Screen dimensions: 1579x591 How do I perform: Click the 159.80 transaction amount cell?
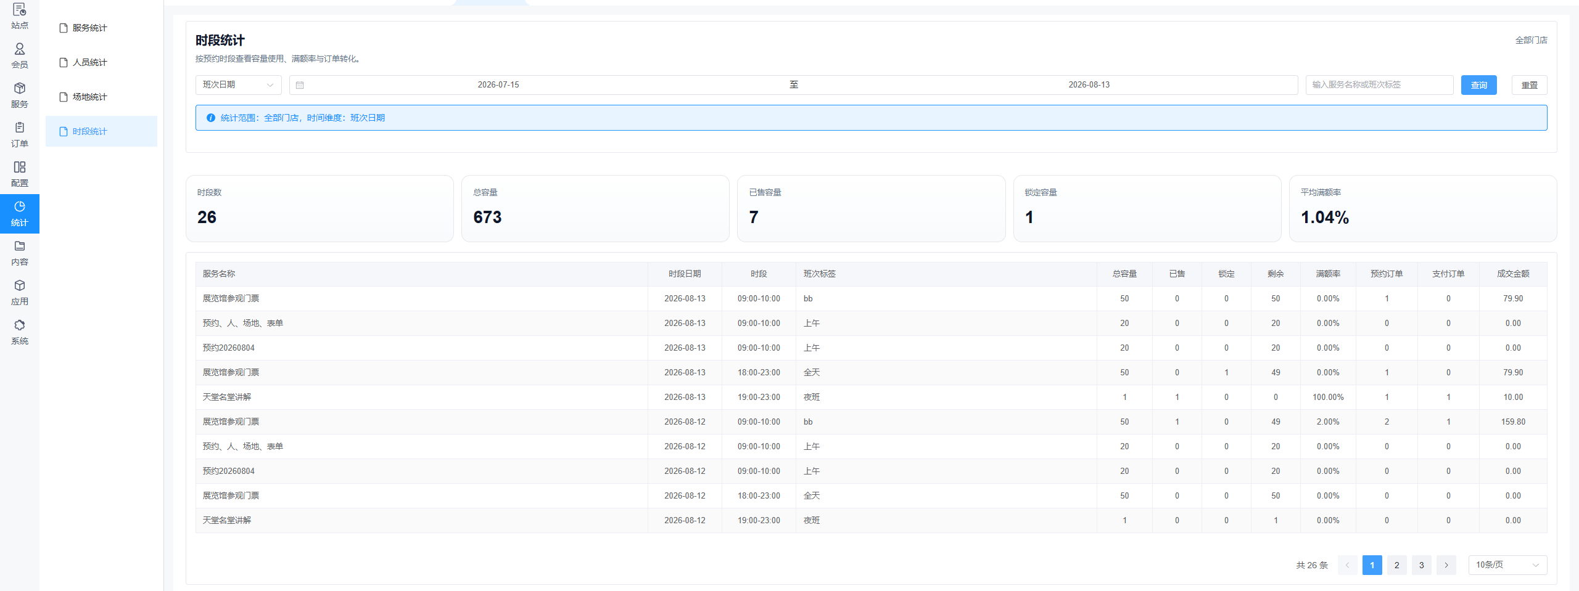[1513, 422]
